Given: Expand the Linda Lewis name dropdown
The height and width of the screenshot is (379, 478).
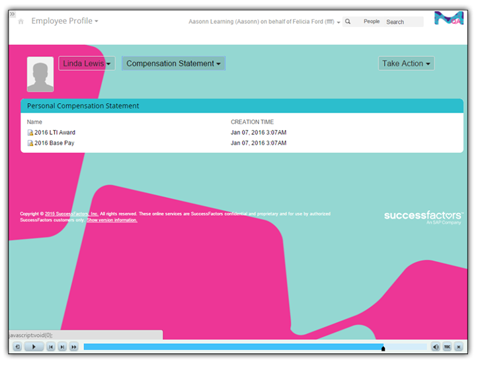Looking at the screenshot, I should click(87, 63).
